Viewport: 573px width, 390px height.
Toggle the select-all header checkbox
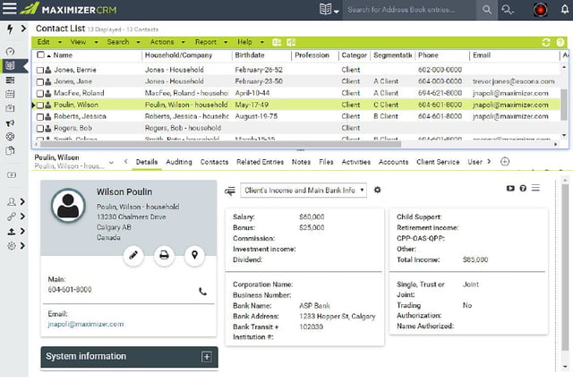click(40, 55)
